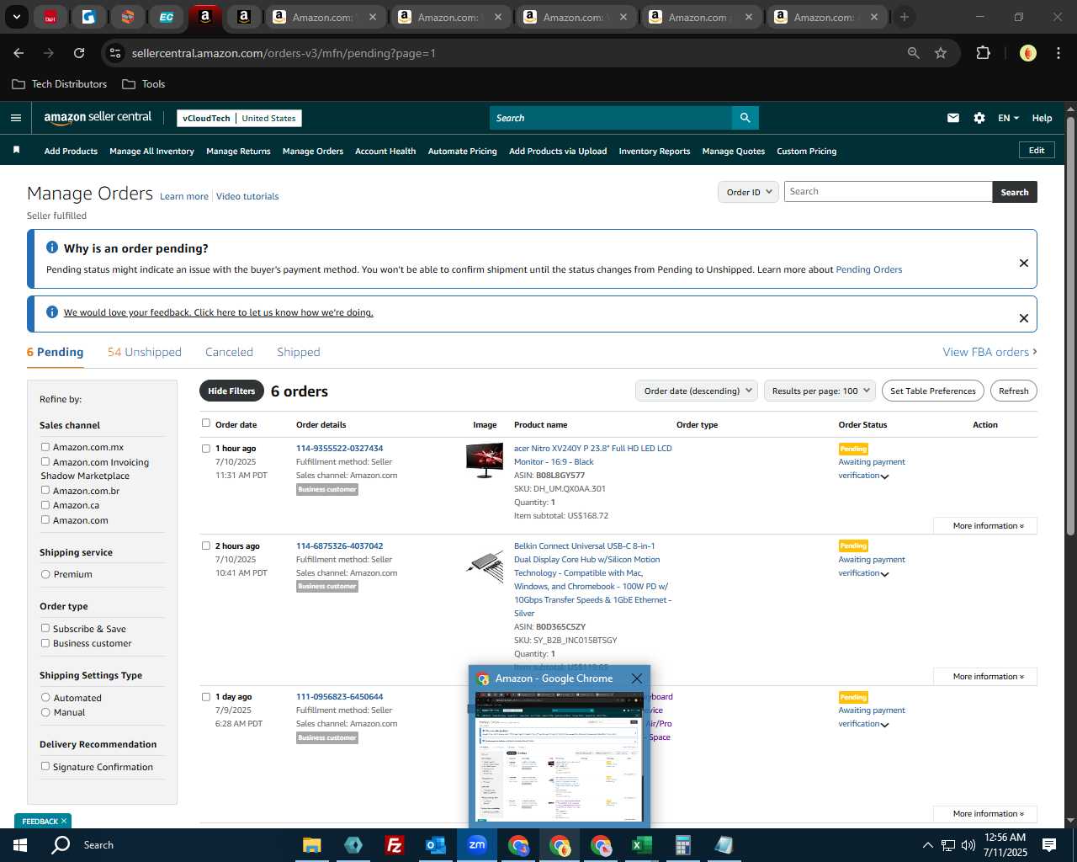Image resolution: width=1077 pixels, height=862 pixels.
Task: Open Calculator from the taskbar
Action: pyautogui.click(x=682, y=845)
